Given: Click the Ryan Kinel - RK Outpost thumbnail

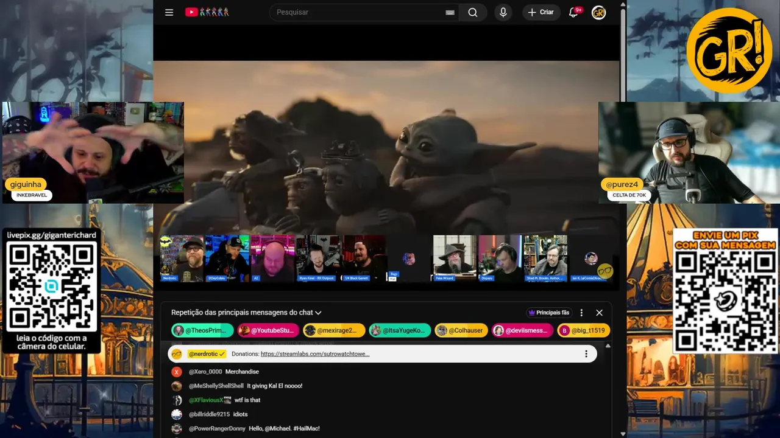Looking at the screenshot, I should (318, 259).
